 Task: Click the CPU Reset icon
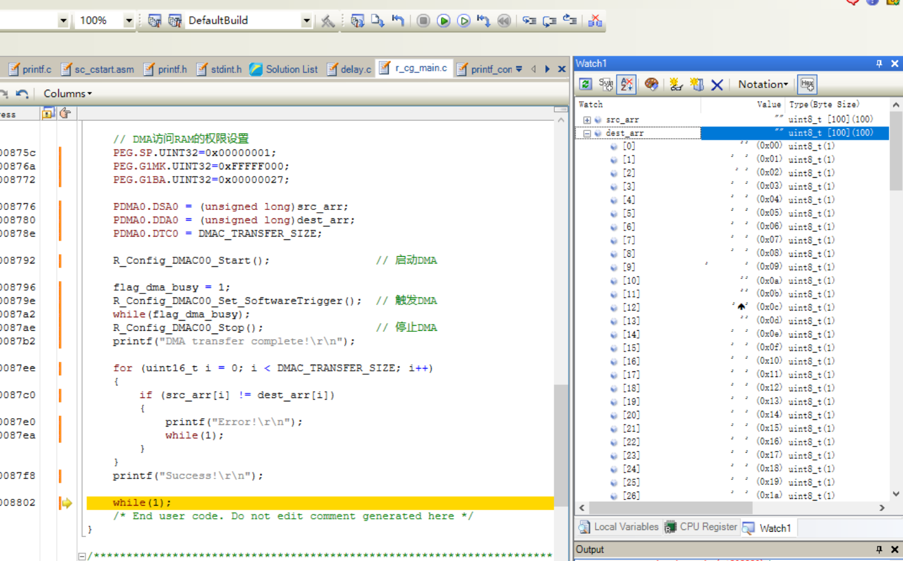tap(398, 21)
